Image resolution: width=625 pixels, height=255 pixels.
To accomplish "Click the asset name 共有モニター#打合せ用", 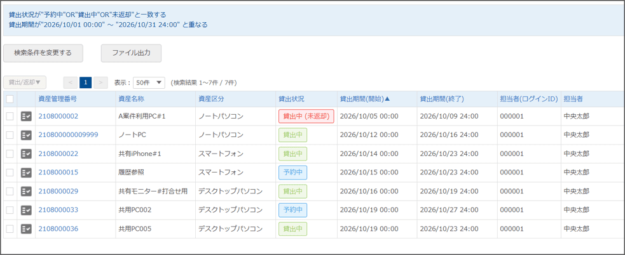I will pyautogui.click(x=153, y=191).
